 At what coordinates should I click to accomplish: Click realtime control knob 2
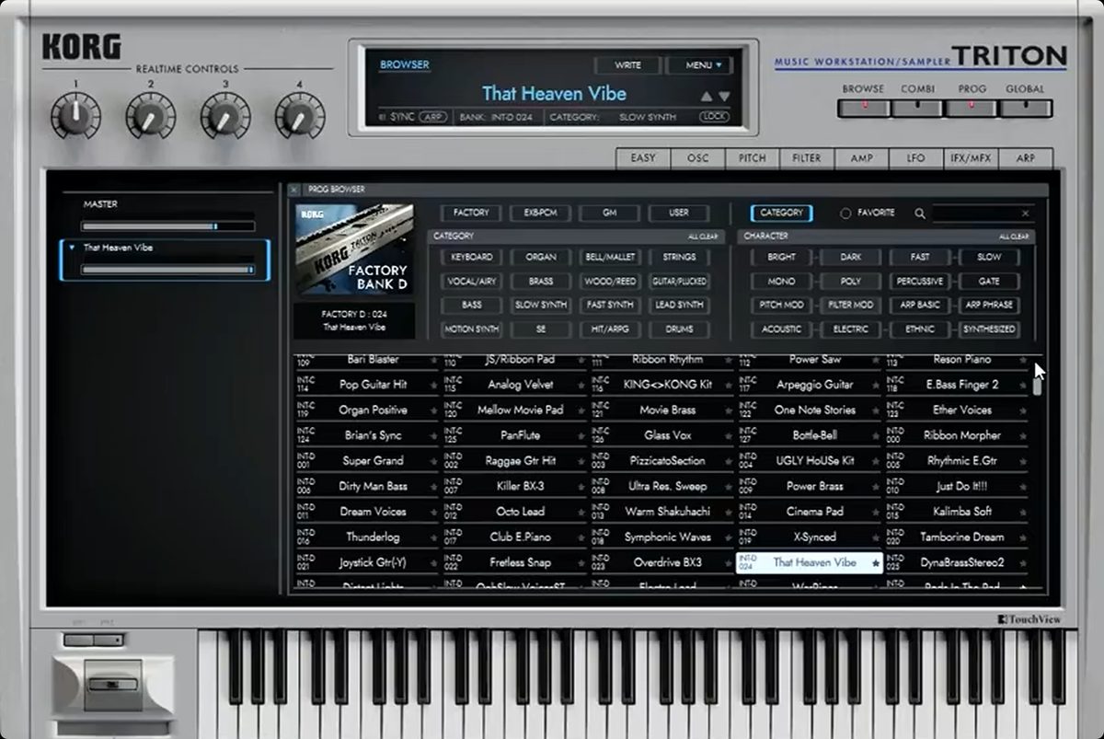(151, 116)
